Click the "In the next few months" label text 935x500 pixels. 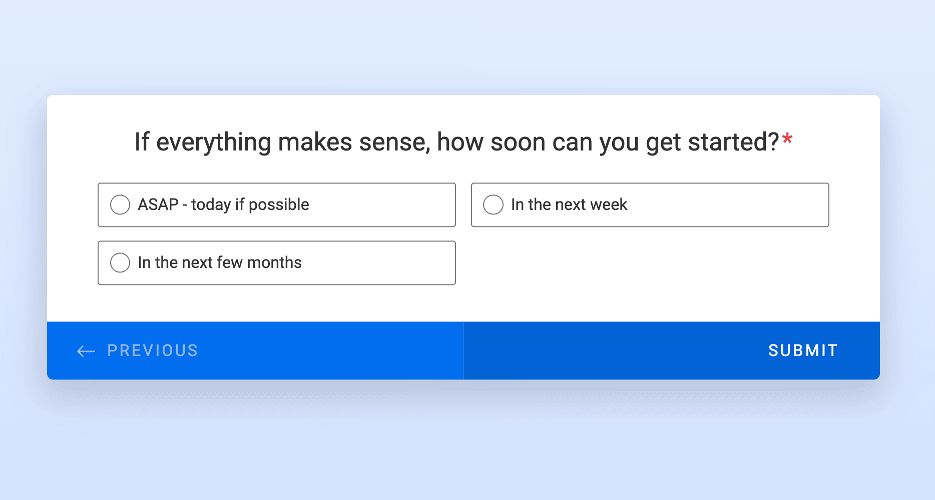click(x=220, y=262)
